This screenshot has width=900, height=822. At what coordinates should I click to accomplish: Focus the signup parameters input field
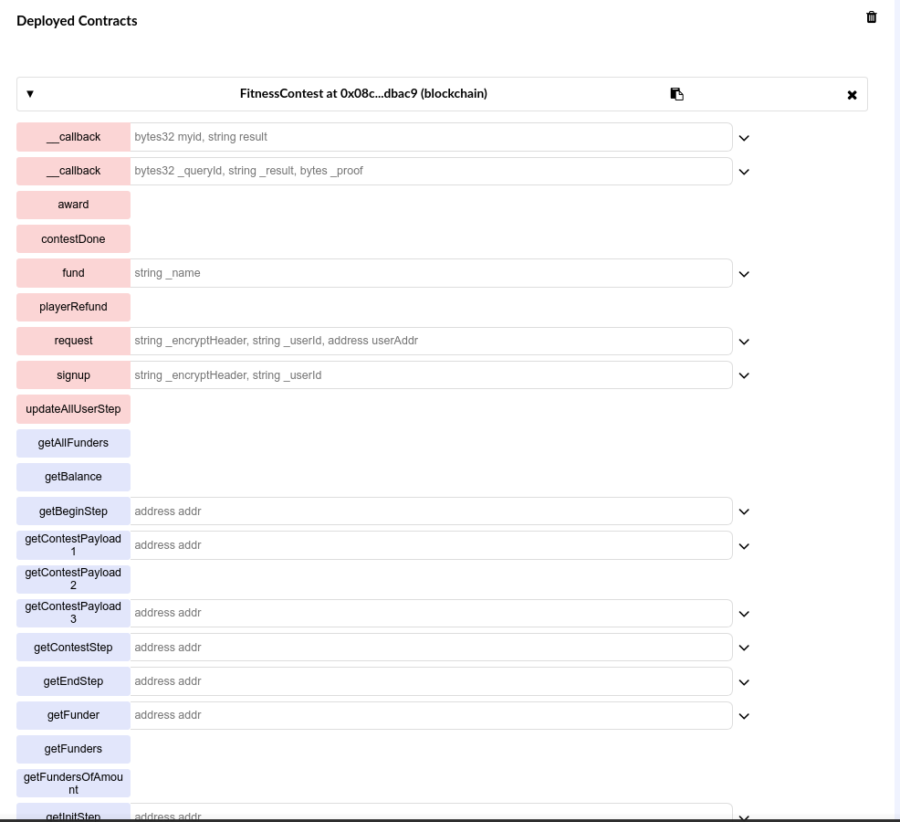coord(431,375)
